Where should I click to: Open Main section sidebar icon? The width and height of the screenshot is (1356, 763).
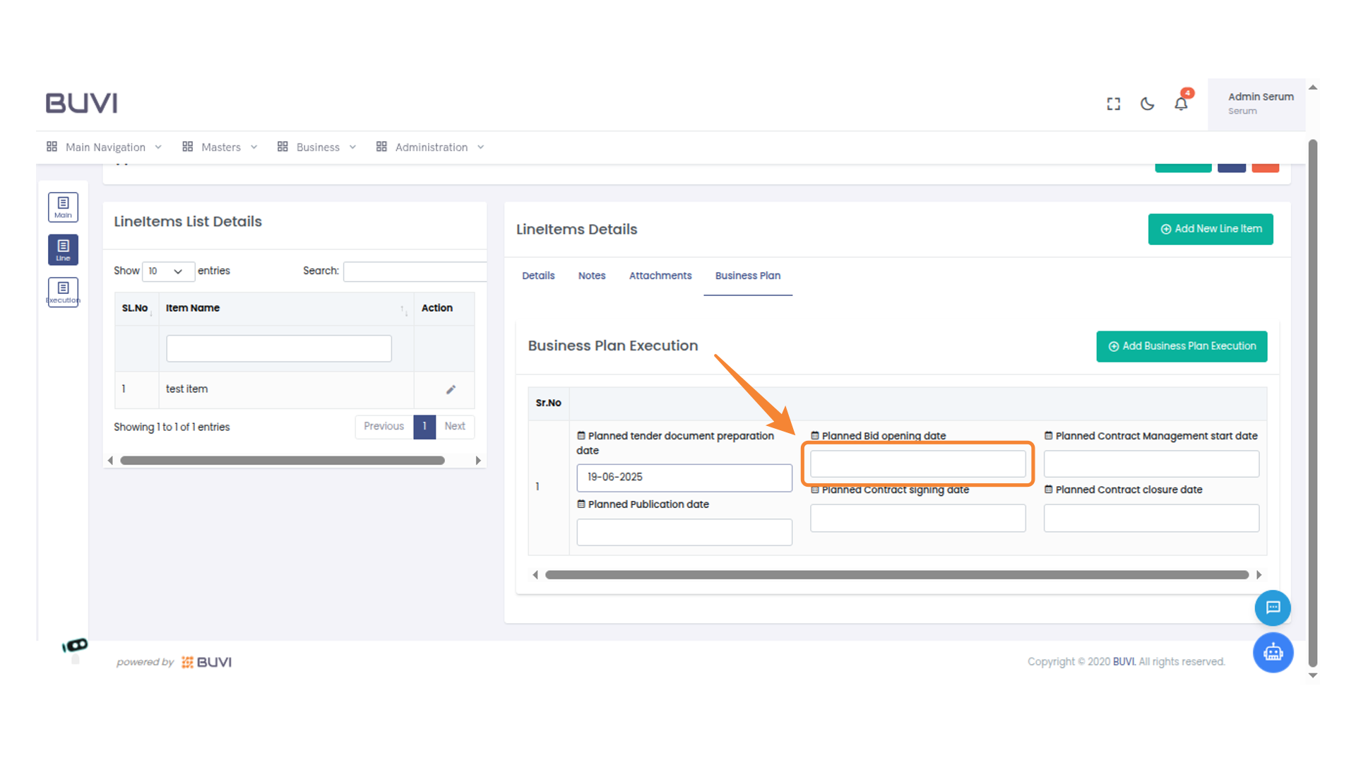point(63,207)
